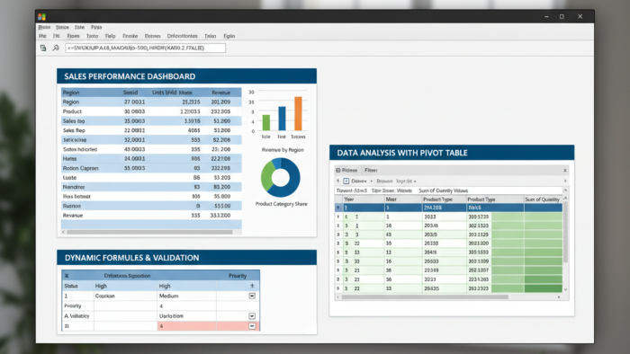Click the Product Category Share donut chart

pyautogui.click(x=281, y=177)
